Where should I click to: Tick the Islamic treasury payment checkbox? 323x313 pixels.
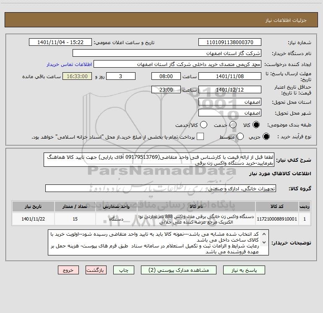pyautogui.click(x=200, y=137)
